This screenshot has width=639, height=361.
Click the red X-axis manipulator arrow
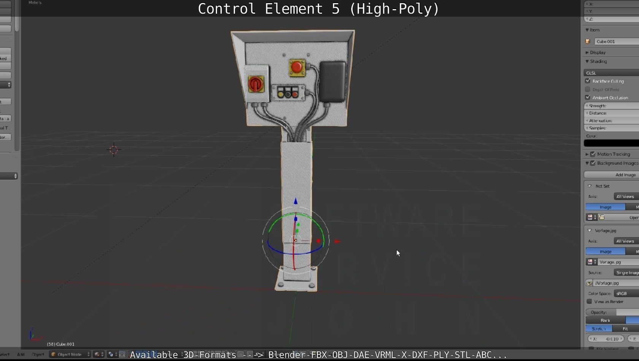click(x=337, y=241)
